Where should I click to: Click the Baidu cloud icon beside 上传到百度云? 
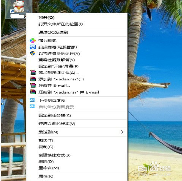32,100
